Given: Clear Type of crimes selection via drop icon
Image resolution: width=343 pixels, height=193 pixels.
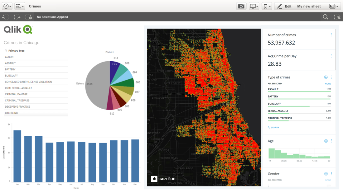Looking at the screenshot, I should click(x=326, y=77).
